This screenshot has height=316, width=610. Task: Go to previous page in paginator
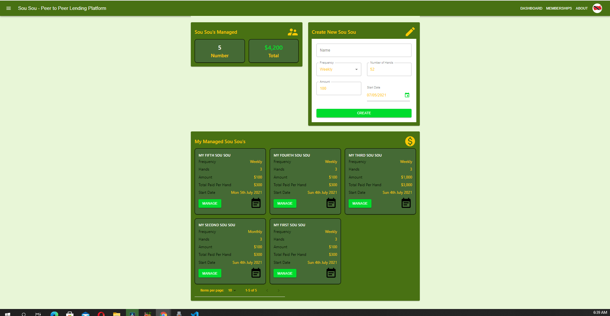coord(267,290)
